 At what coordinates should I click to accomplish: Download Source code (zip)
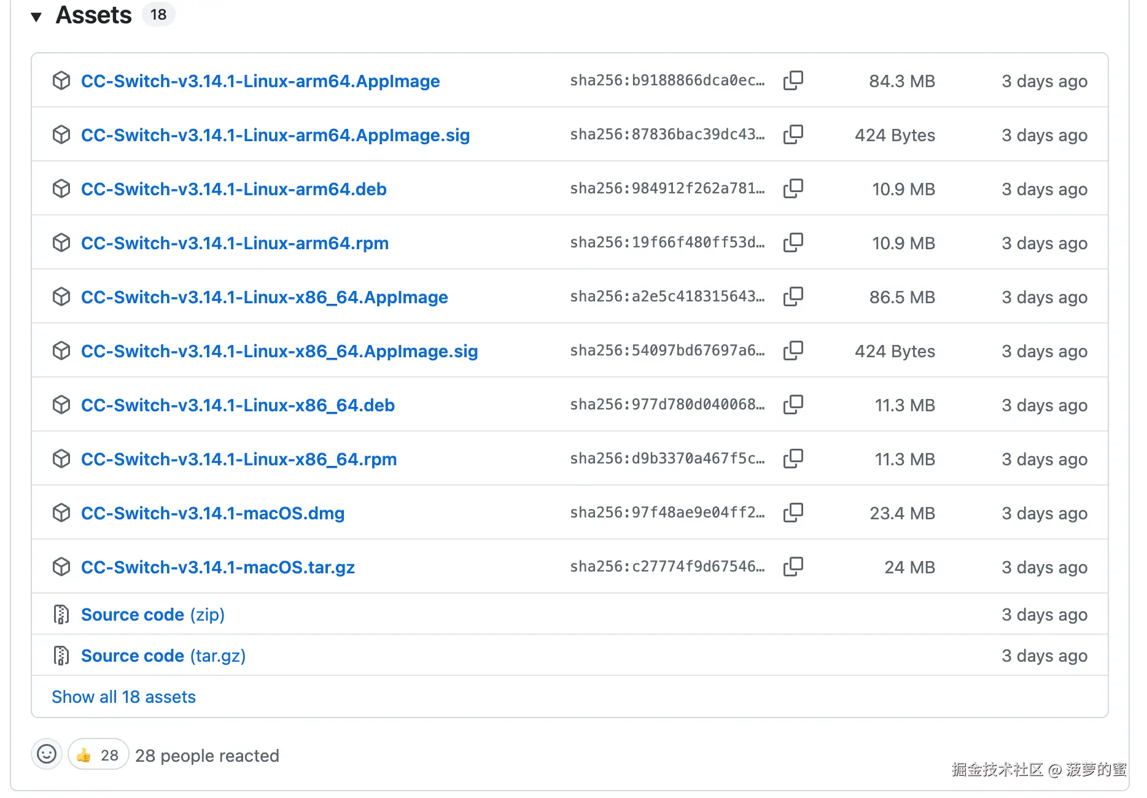point(152,614)
